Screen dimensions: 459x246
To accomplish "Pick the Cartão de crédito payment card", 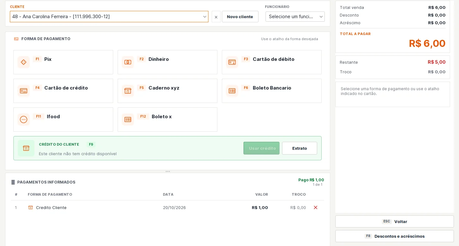I will tap(63, 91).
